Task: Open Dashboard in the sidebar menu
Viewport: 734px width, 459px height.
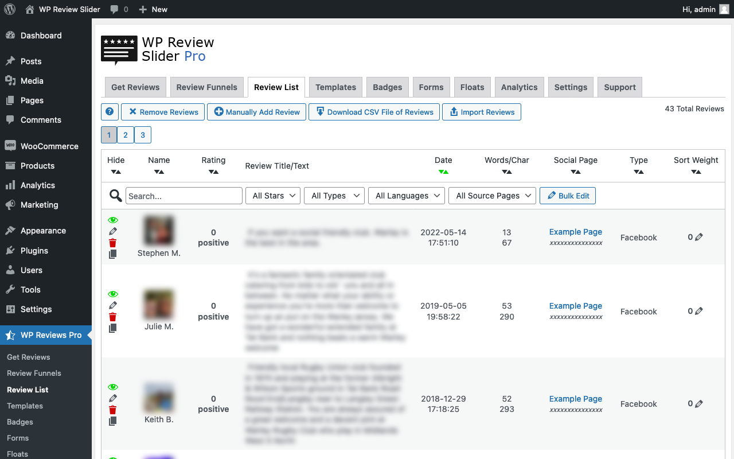Action: pos(46,36)
